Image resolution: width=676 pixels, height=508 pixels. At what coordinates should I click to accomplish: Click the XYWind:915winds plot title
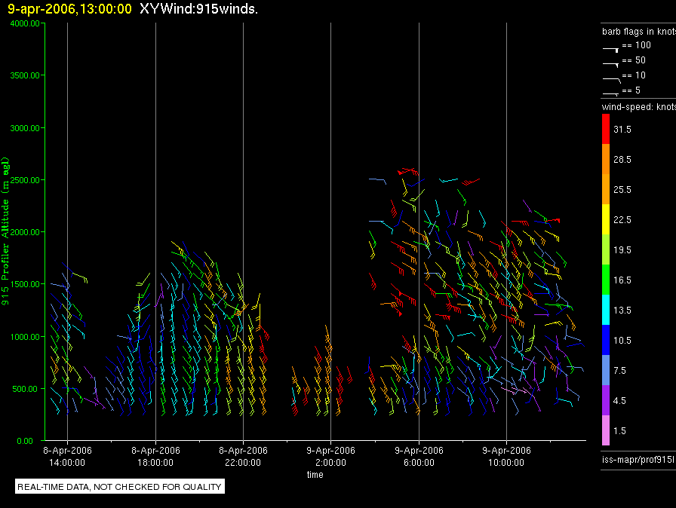click(x=198, y=8)
